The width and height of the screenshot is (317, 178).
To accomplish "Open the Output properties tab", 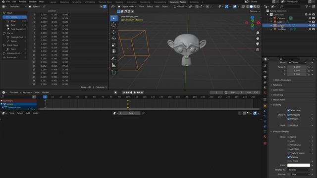I will 265,77.
